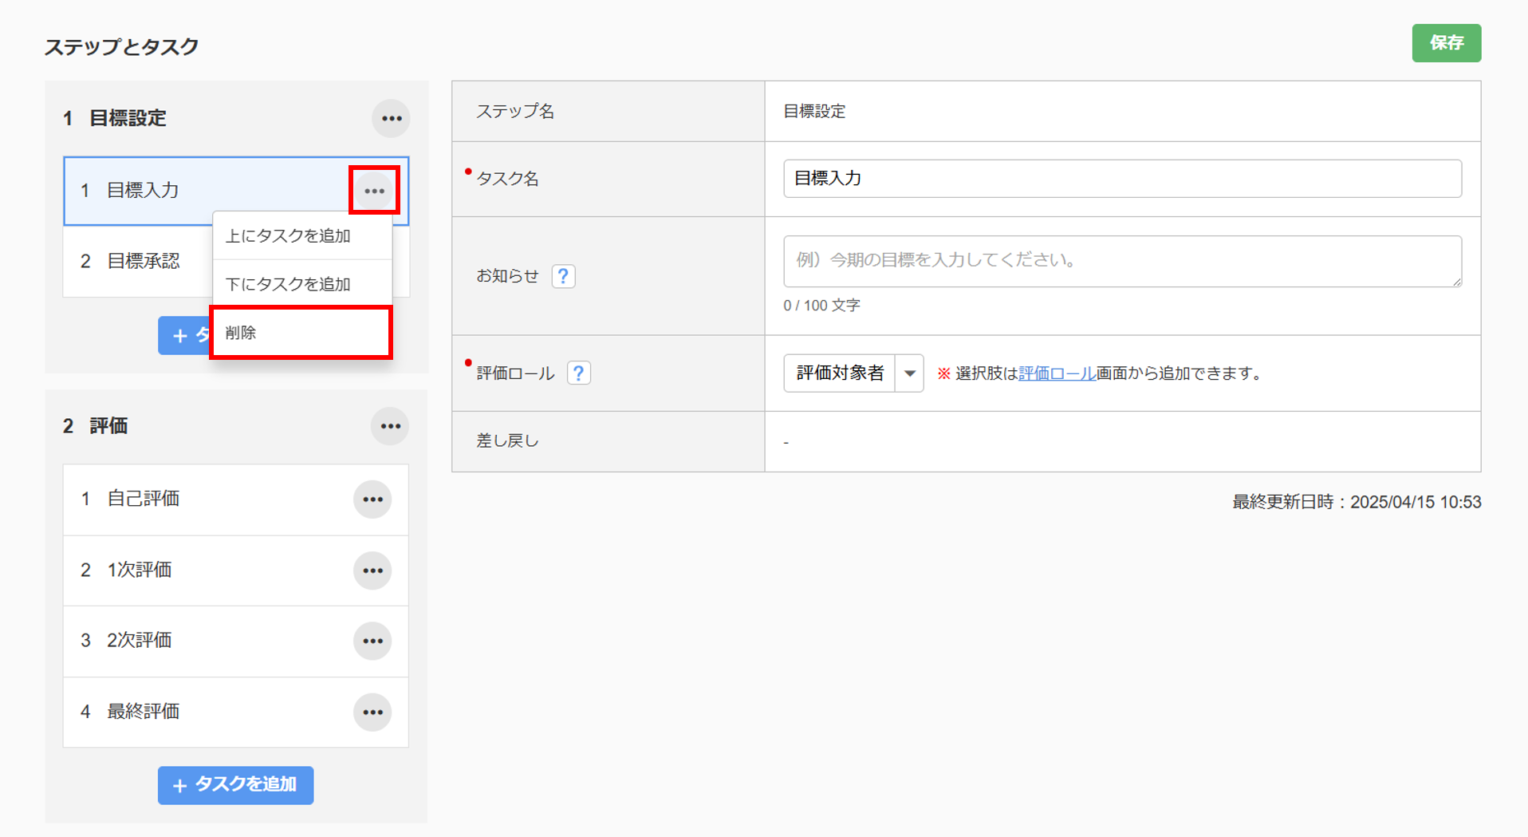Click the 評価ロール help question icon
The width and height of the screenshot is (1528, 837).
(578, 373)
